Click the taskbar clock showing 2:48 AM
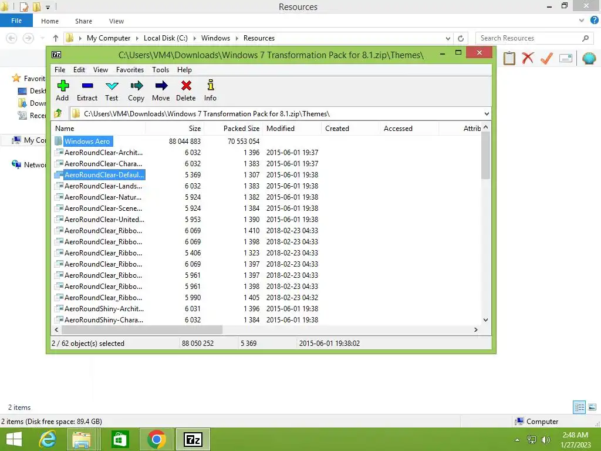The image size is (601, 451). click(x=575, y=440)
